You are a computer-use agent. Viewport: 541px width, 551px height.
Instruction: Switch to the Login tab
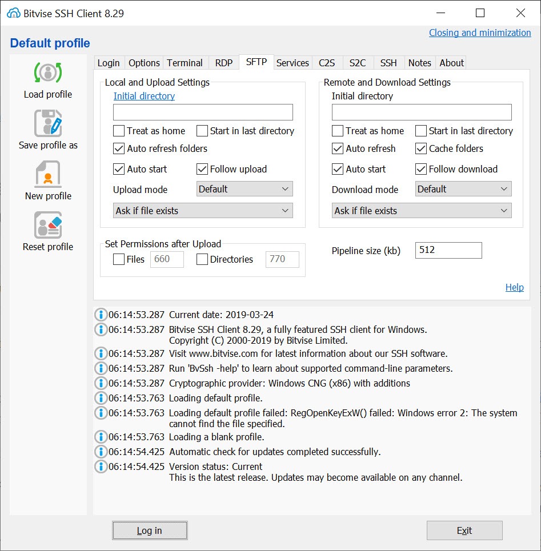point(109,63)
